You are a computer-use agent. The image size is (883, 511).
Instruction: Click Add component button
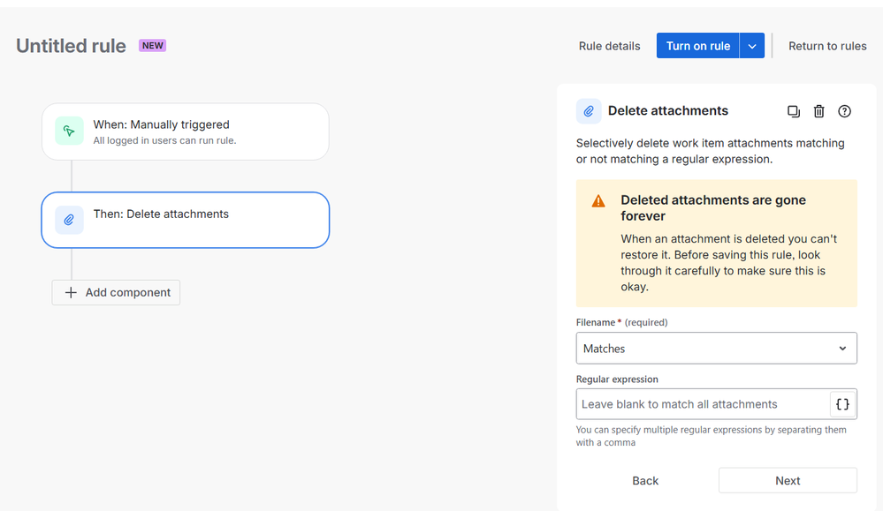[x=116, y=292]
